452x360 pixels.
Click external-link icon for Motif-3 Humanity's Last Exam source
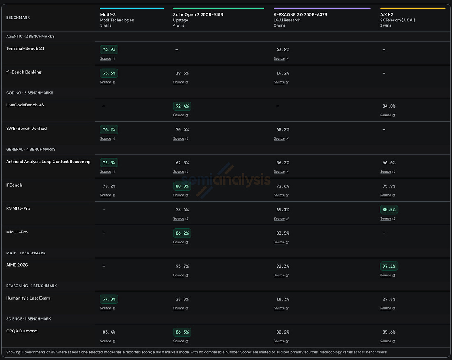(114, 308)
